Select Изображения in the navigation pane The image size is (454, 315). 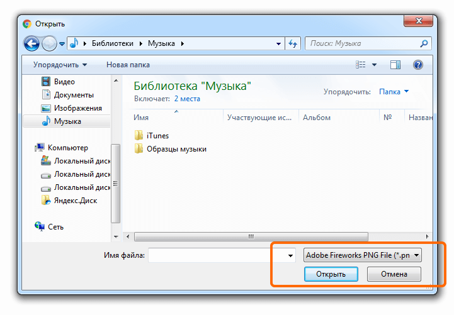point(78,108)
